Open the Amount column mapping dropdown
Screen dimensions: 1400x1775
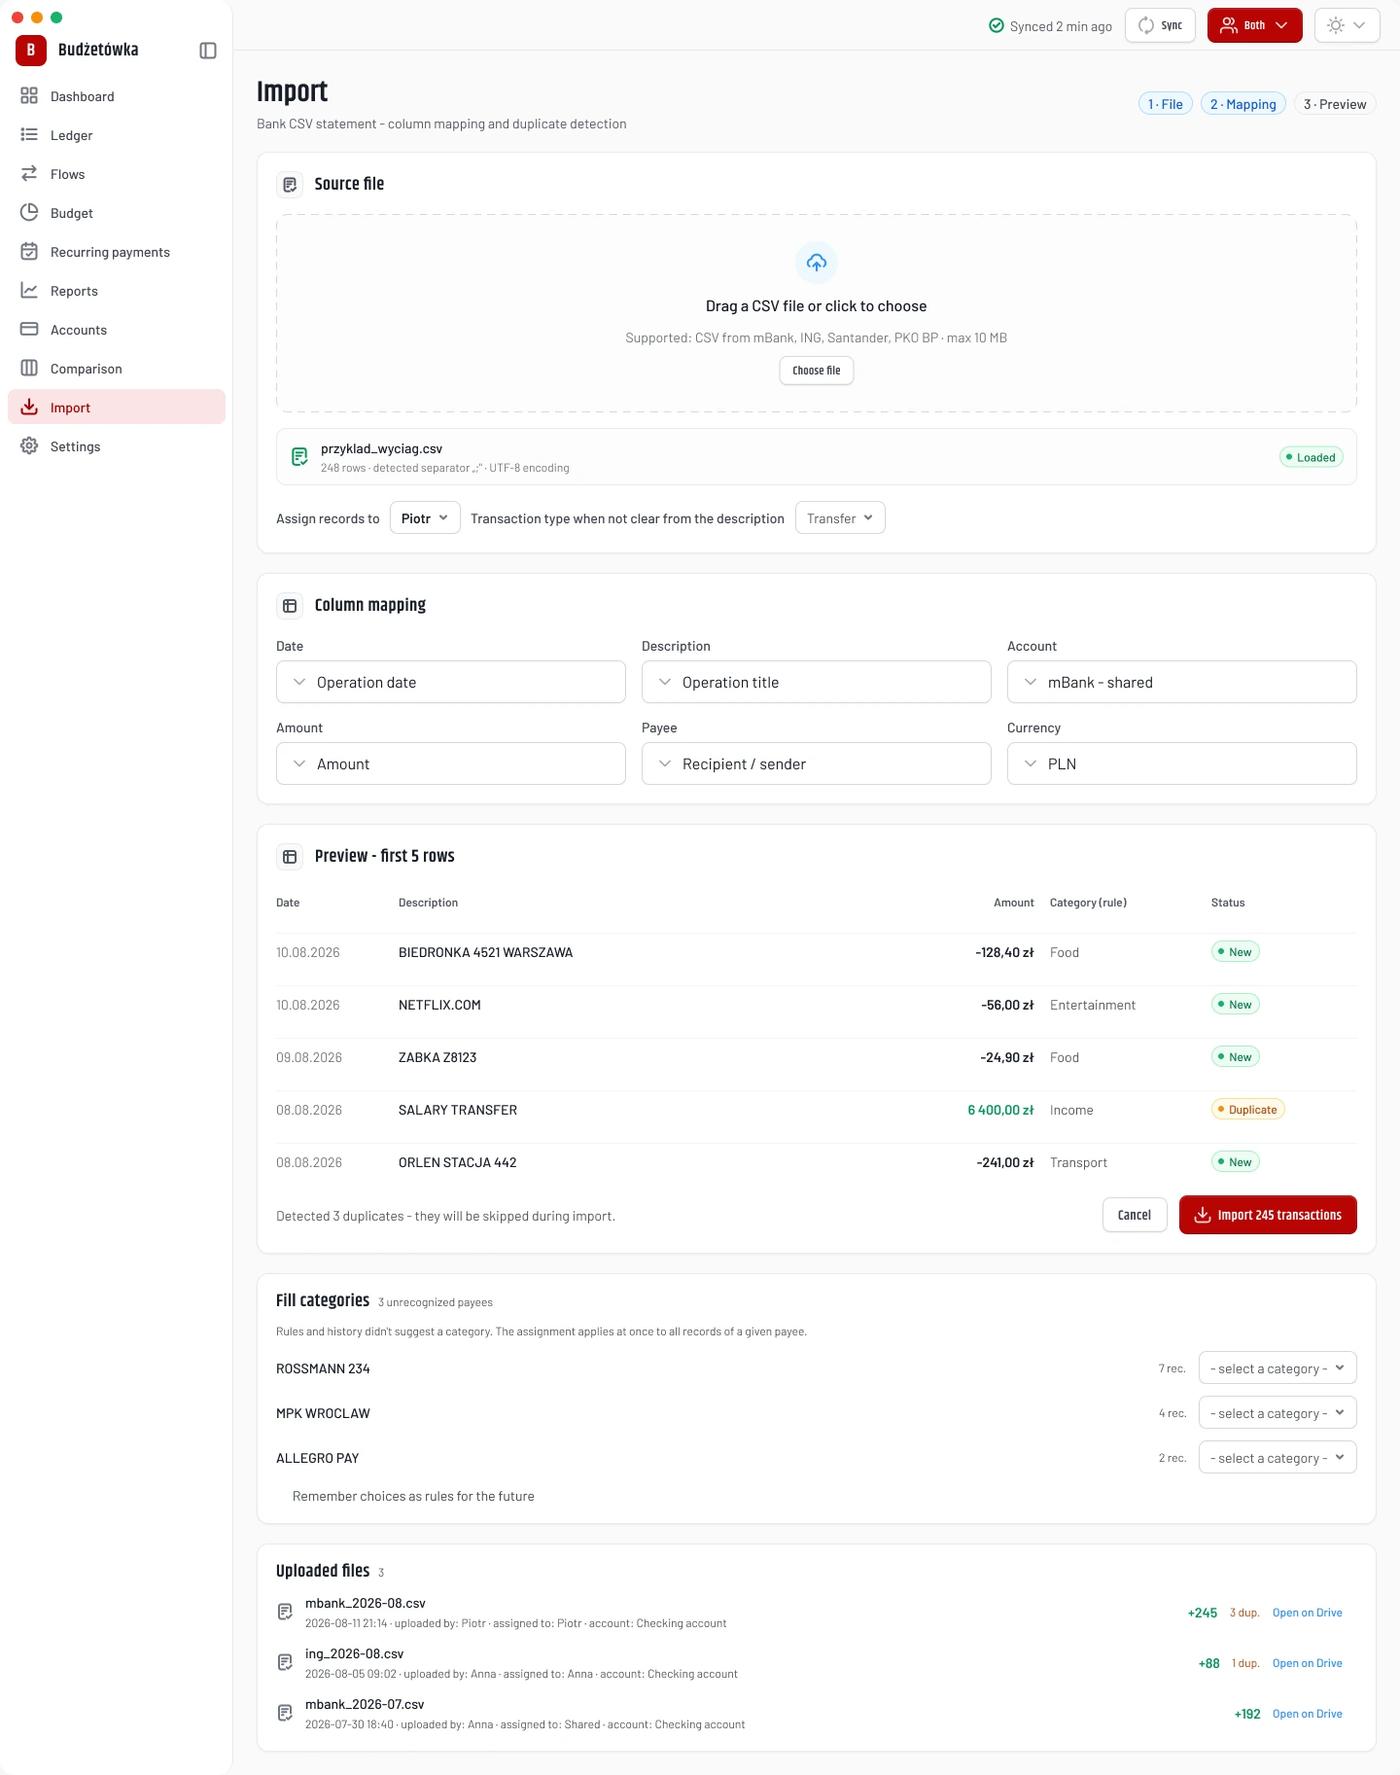coord(451,763)
